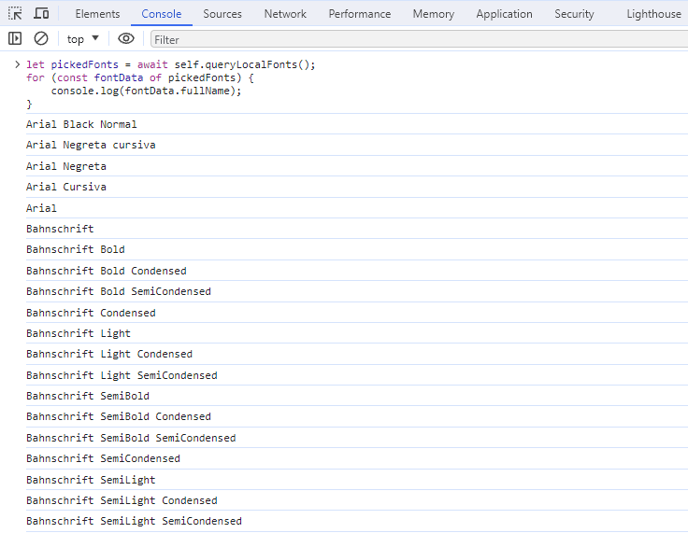Click the console prompt chevron arrow

[16, 64]
